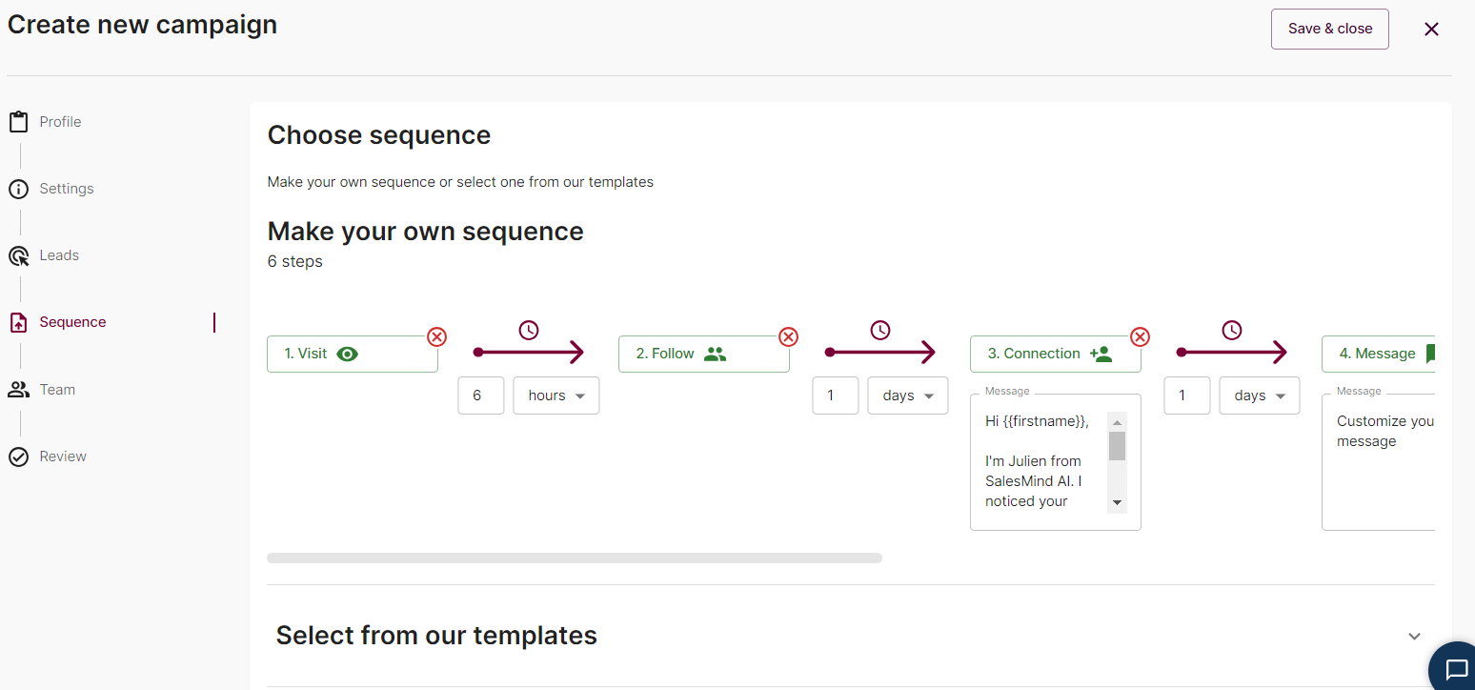Open days dropdown after Connection step

(1260, 396)
